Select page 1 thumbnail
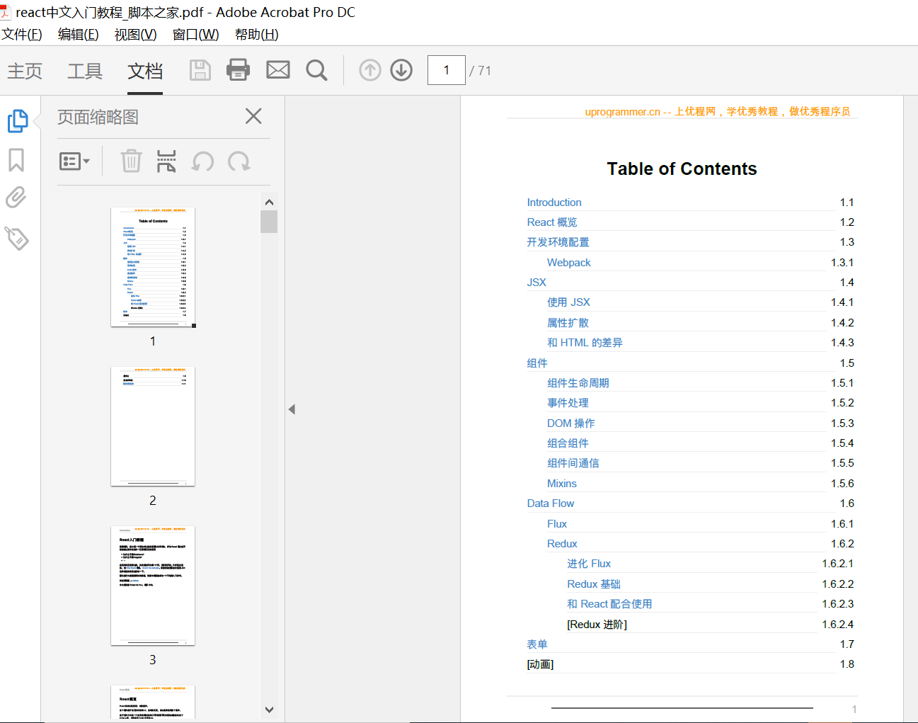 click(153, 267)
